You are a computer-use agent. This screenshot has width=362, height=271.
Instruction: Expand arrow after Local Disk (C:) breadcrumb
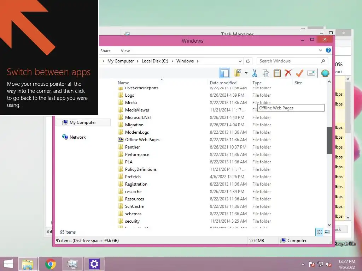[x=172, y=61]
